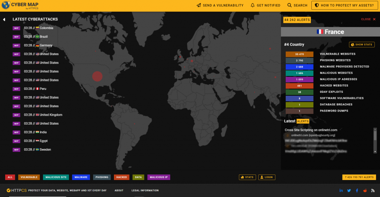Click the Facebook icon in footer
Viewport: 380px width, 197px height.
(357, 190)
